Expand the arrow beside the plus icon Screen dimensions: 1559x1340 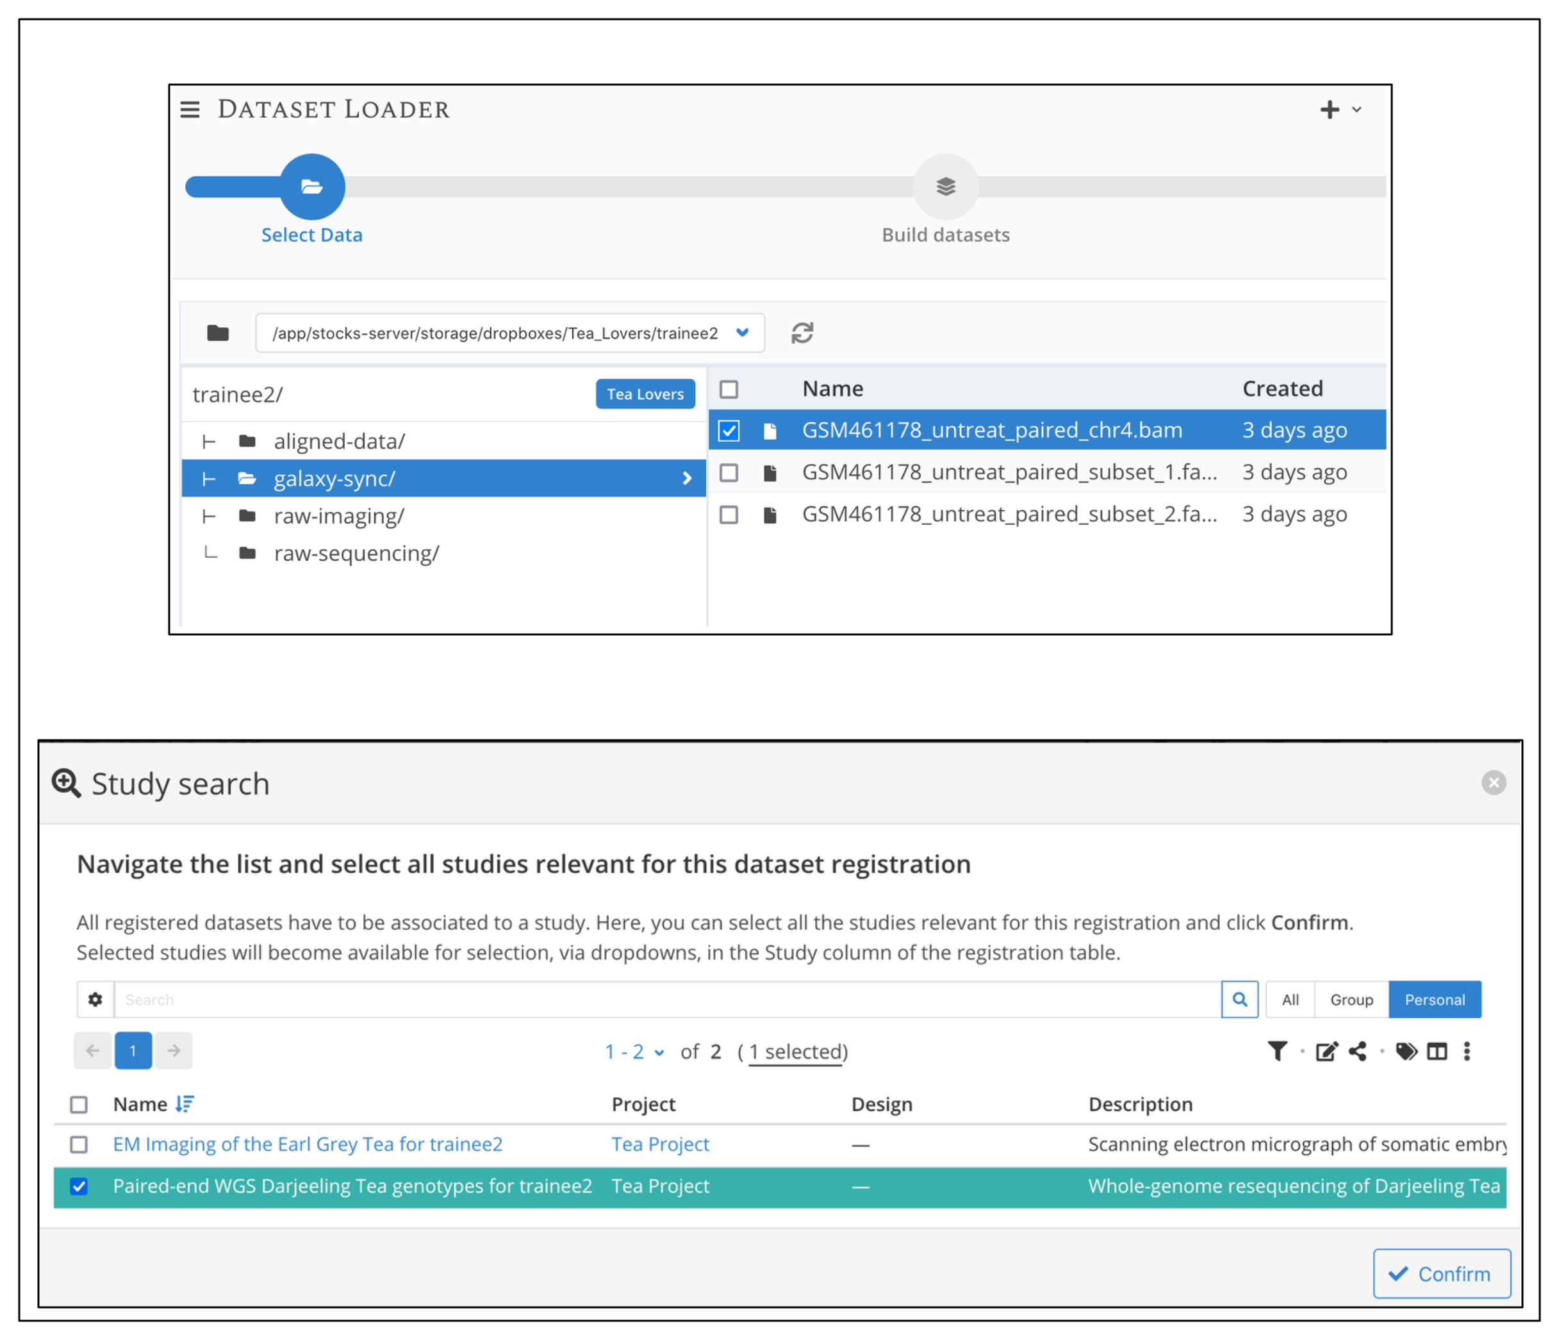point(1357,110)
